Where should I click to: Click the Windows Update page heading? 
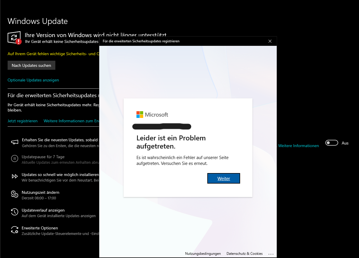pyautogui.click(x=37, y=21)
